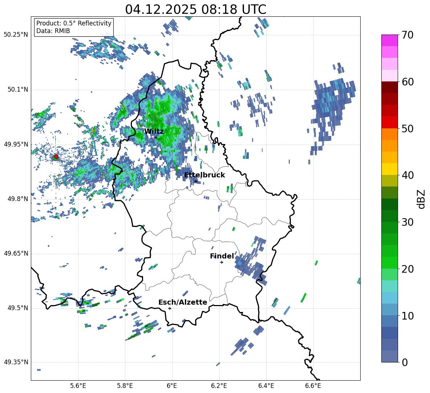430x393 pixels.
Task: Click the Ettelbruck station cross marker
Action: [196, 181]
